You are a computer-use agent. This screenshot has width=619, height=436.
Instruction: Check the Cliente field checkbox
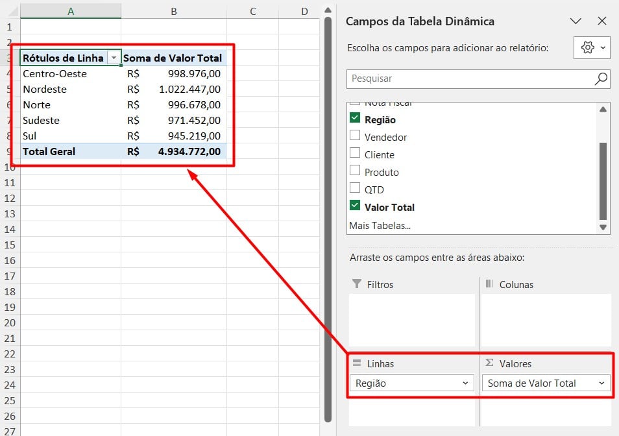(355, 152)
